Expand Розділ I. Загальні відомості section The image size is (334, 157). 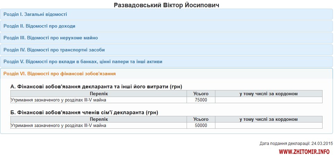(35, 14)
